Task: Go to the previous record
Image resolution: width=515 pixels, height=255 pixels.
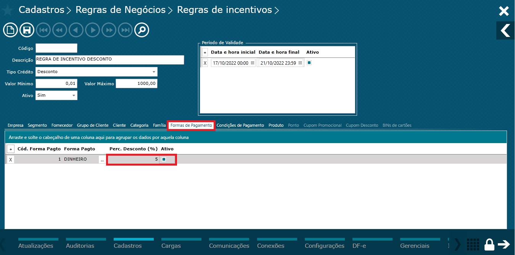Action: [x=76, y=30]
